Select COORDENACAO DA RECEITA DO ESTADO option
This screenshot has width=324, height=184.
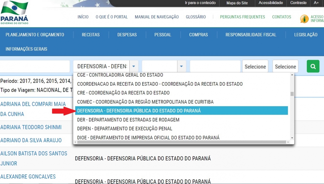coord(182,84)
